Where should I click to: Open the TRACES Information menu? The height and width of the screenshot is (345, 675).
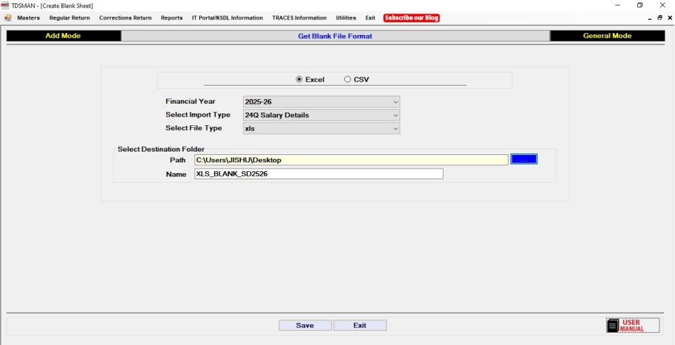[299, 18]
